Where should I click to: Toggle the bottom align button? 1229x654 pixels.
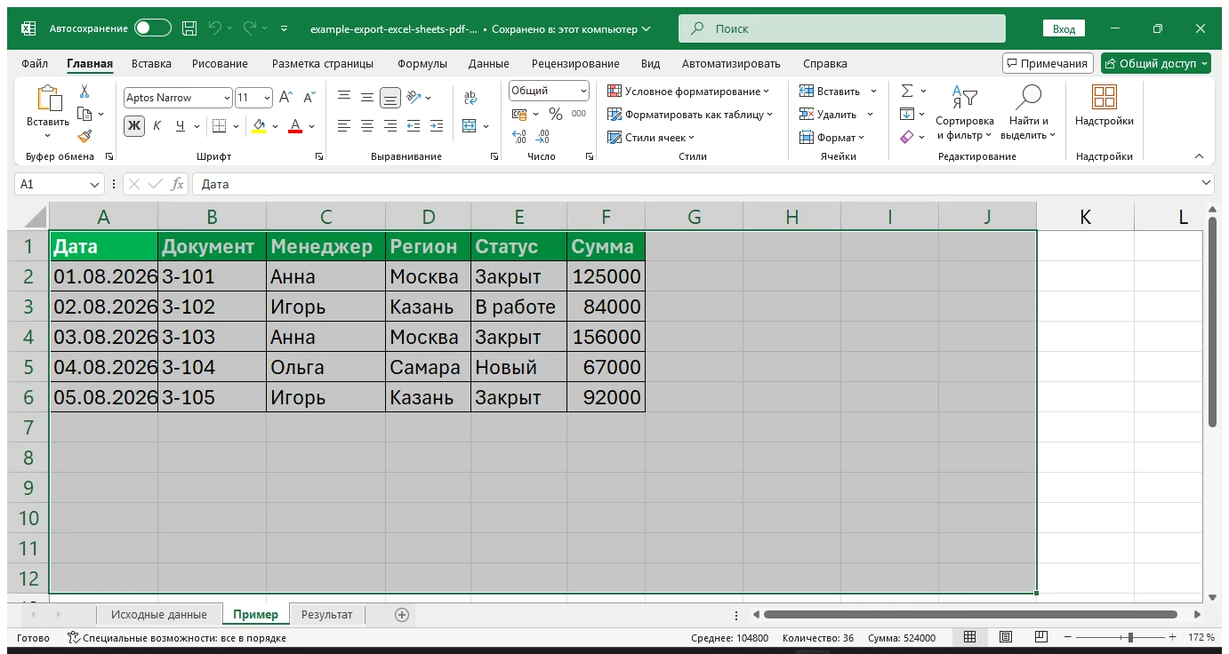coord(390,98)
